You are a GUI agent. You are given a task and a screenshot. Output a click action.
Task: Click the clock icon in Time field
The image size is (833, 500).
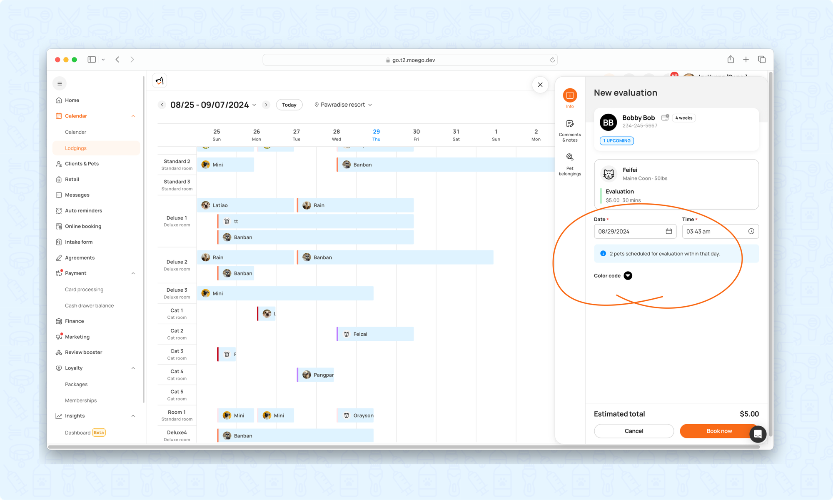751,231
